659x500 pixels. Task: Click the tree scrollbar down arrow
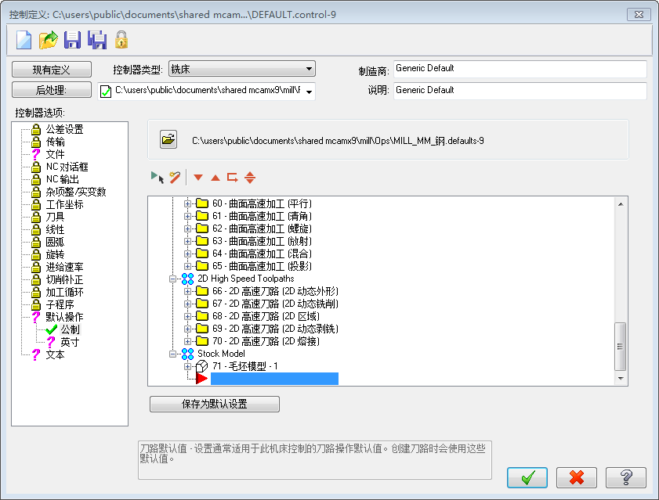pos(621,379)
